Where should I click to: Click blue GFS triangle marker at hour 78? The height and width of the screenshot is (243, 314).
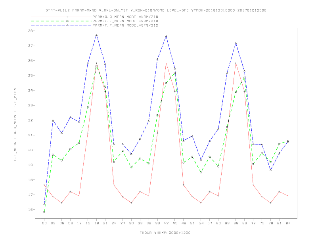[x=270, y=170]
